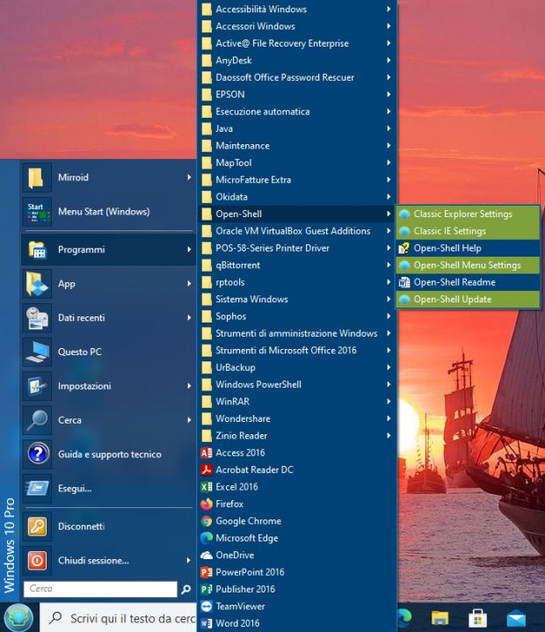This screenshot has width=545, height=632.
Task: Open Strumenti di amministrazione Windows folder
Action: pos(297,333)
